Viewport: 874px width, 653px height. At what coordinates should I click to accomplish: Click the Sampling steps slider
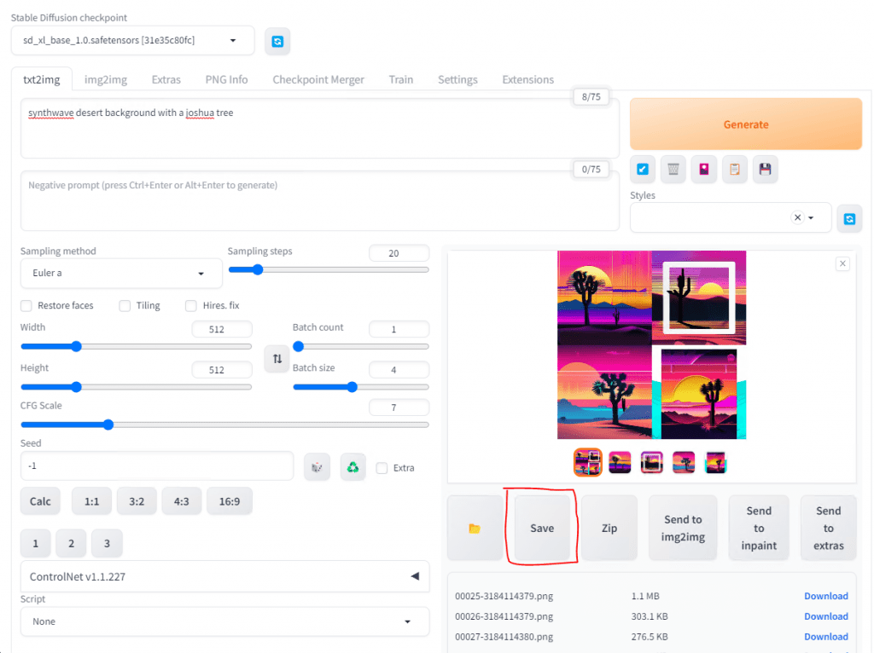pos(329,270)
